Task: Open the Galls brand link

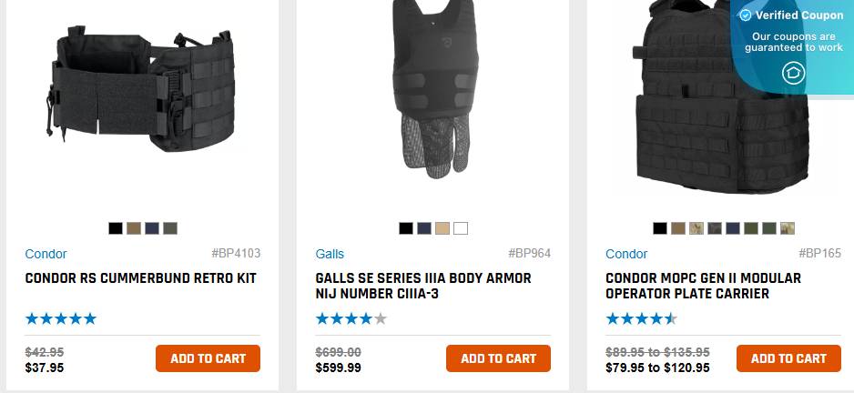Action: point(330,254)
